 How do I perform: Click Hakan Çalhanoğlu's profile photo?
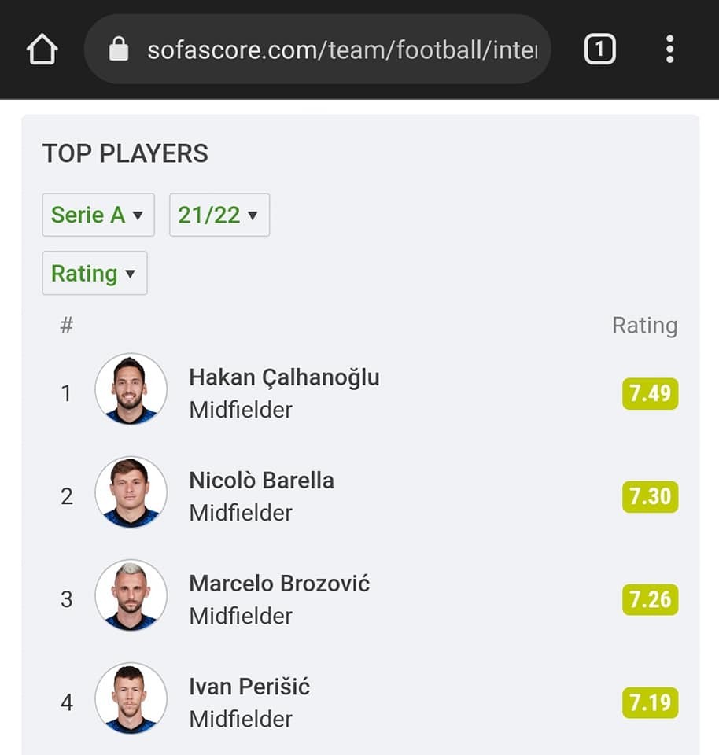tap(131, 389)
